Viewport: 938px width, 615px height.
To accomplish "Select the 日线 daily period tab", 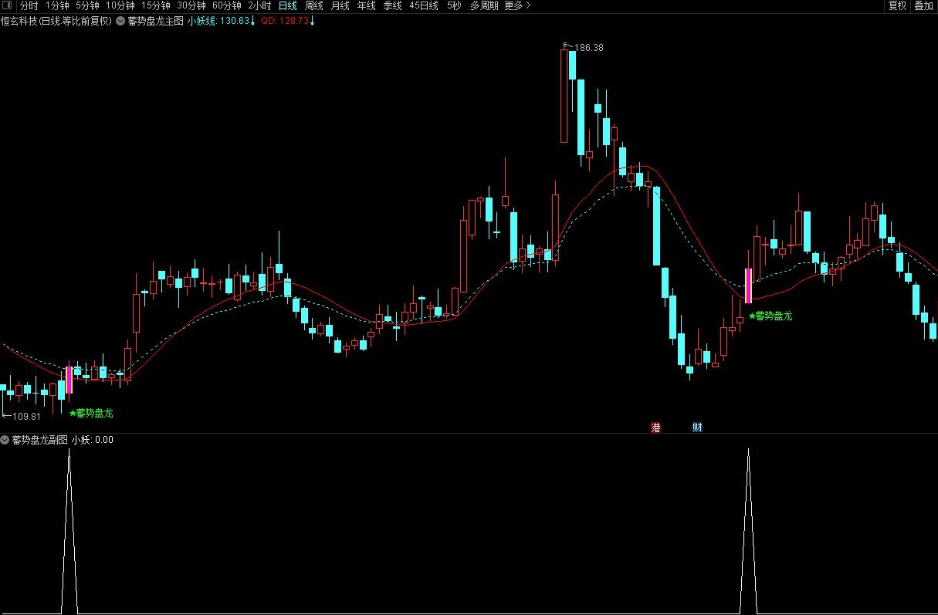I will click(287, 5).
